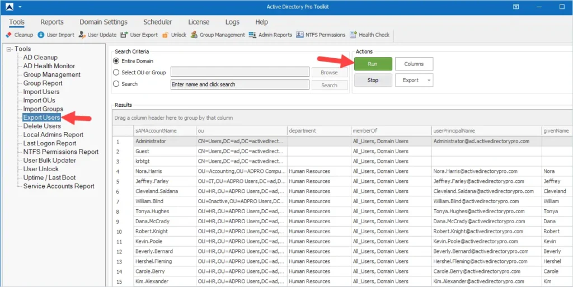Open NTFS Permissions toolbar item
Screen dimensions: 573x287
click(321, 35)
